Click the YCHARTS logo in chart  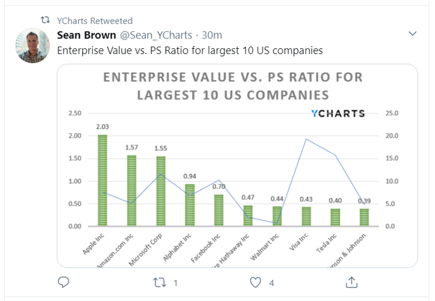pyautogui.click(x=337, y=113)
